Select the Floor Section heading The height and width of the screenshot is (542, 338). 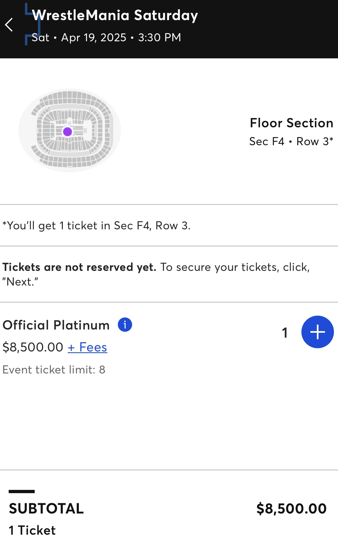[x=291, y=123]
